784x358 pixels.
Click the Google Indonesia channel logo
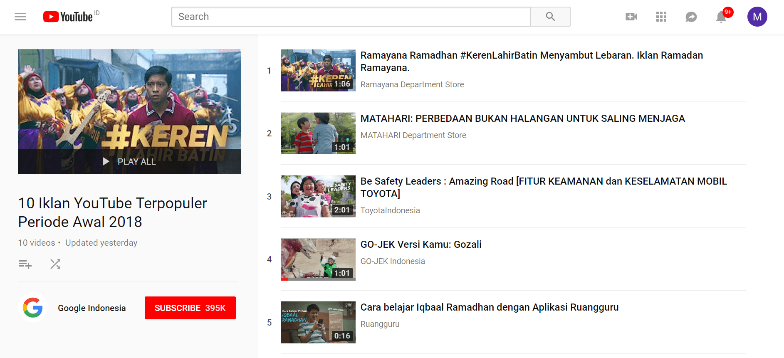click(x=33, y=308)
